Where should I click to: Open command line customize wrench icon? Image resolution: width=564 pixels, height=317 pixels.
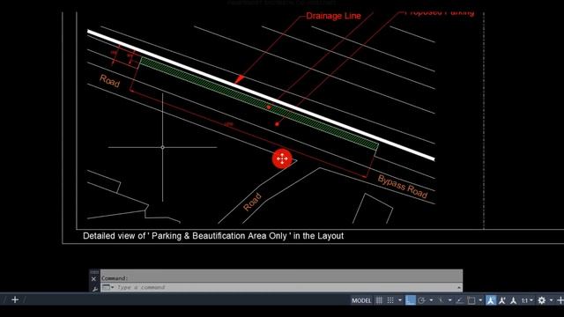click(x=94, y=289)
